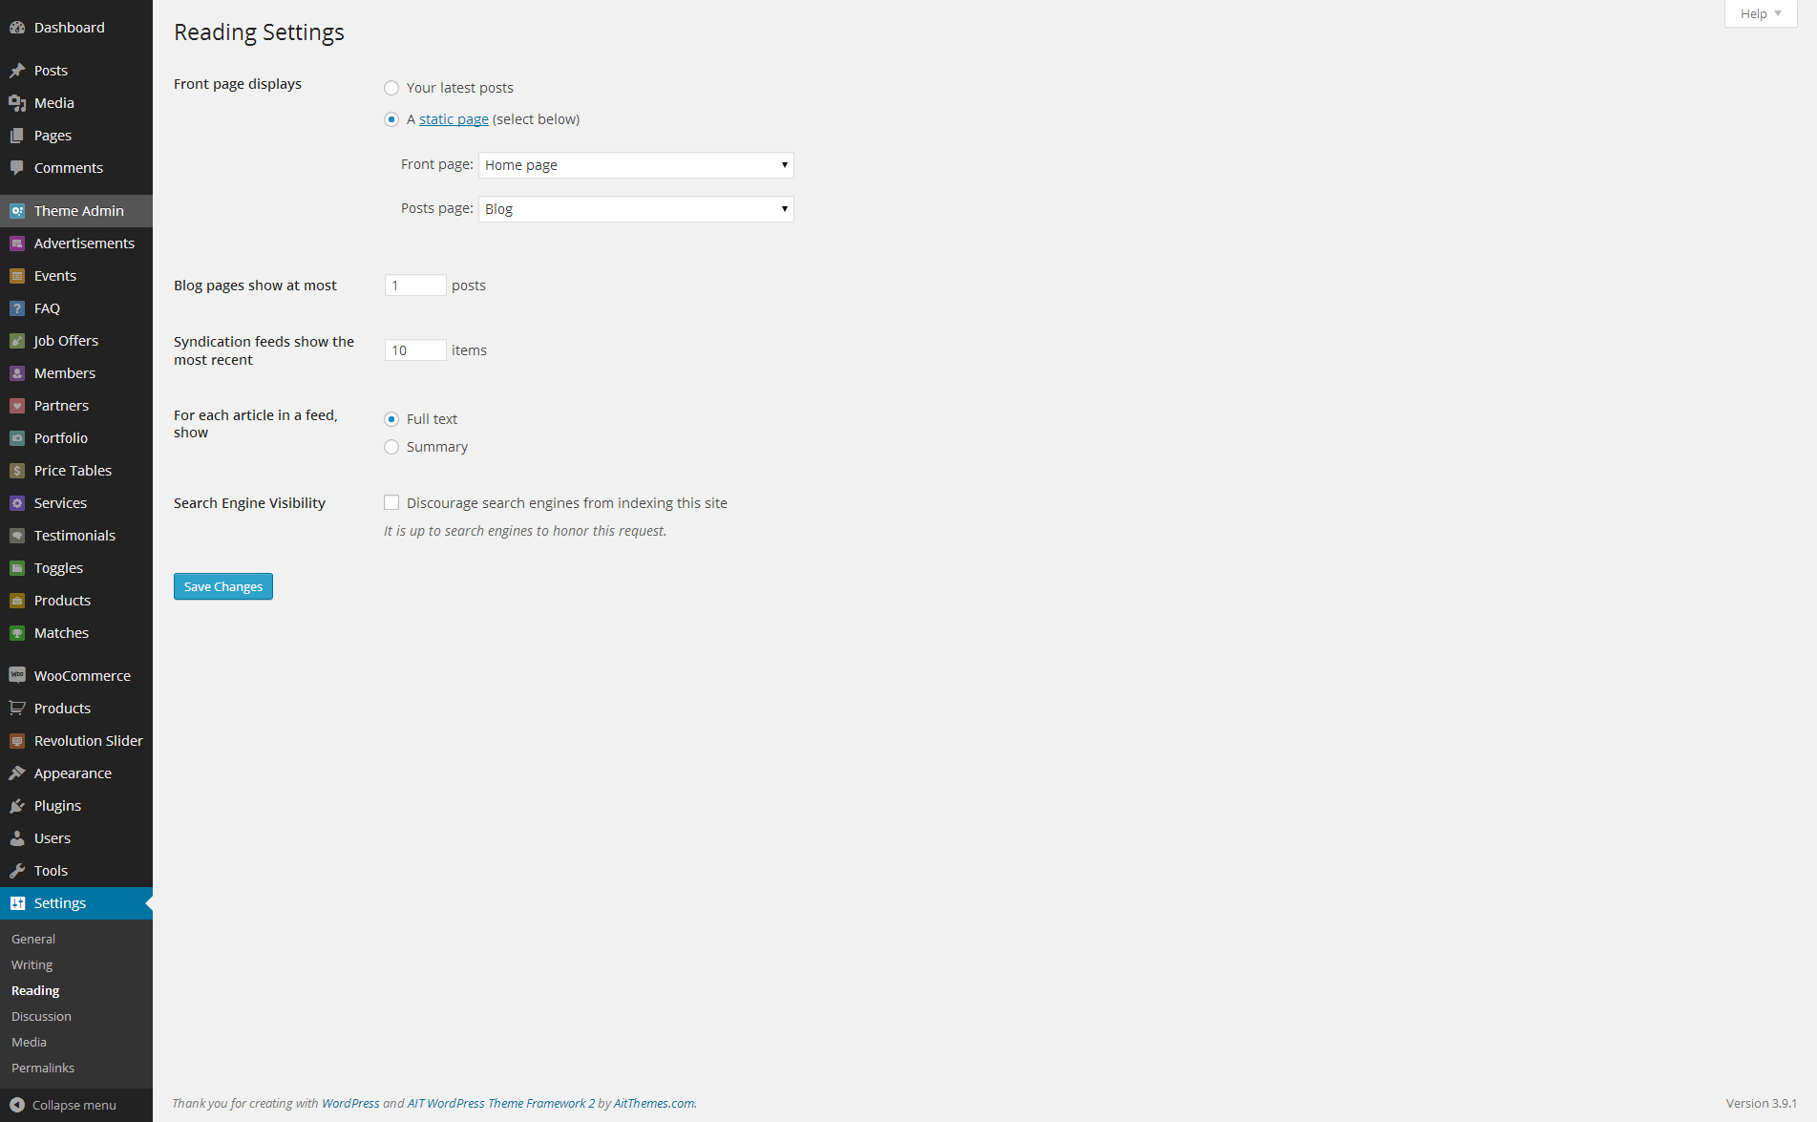Open the Discussion settings submenu
Screen dimensions: 1817x1122
41,1017
